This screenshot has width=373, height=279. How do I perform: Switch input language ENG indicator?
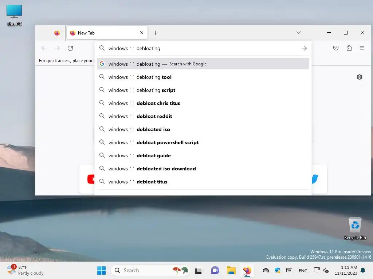303,270
